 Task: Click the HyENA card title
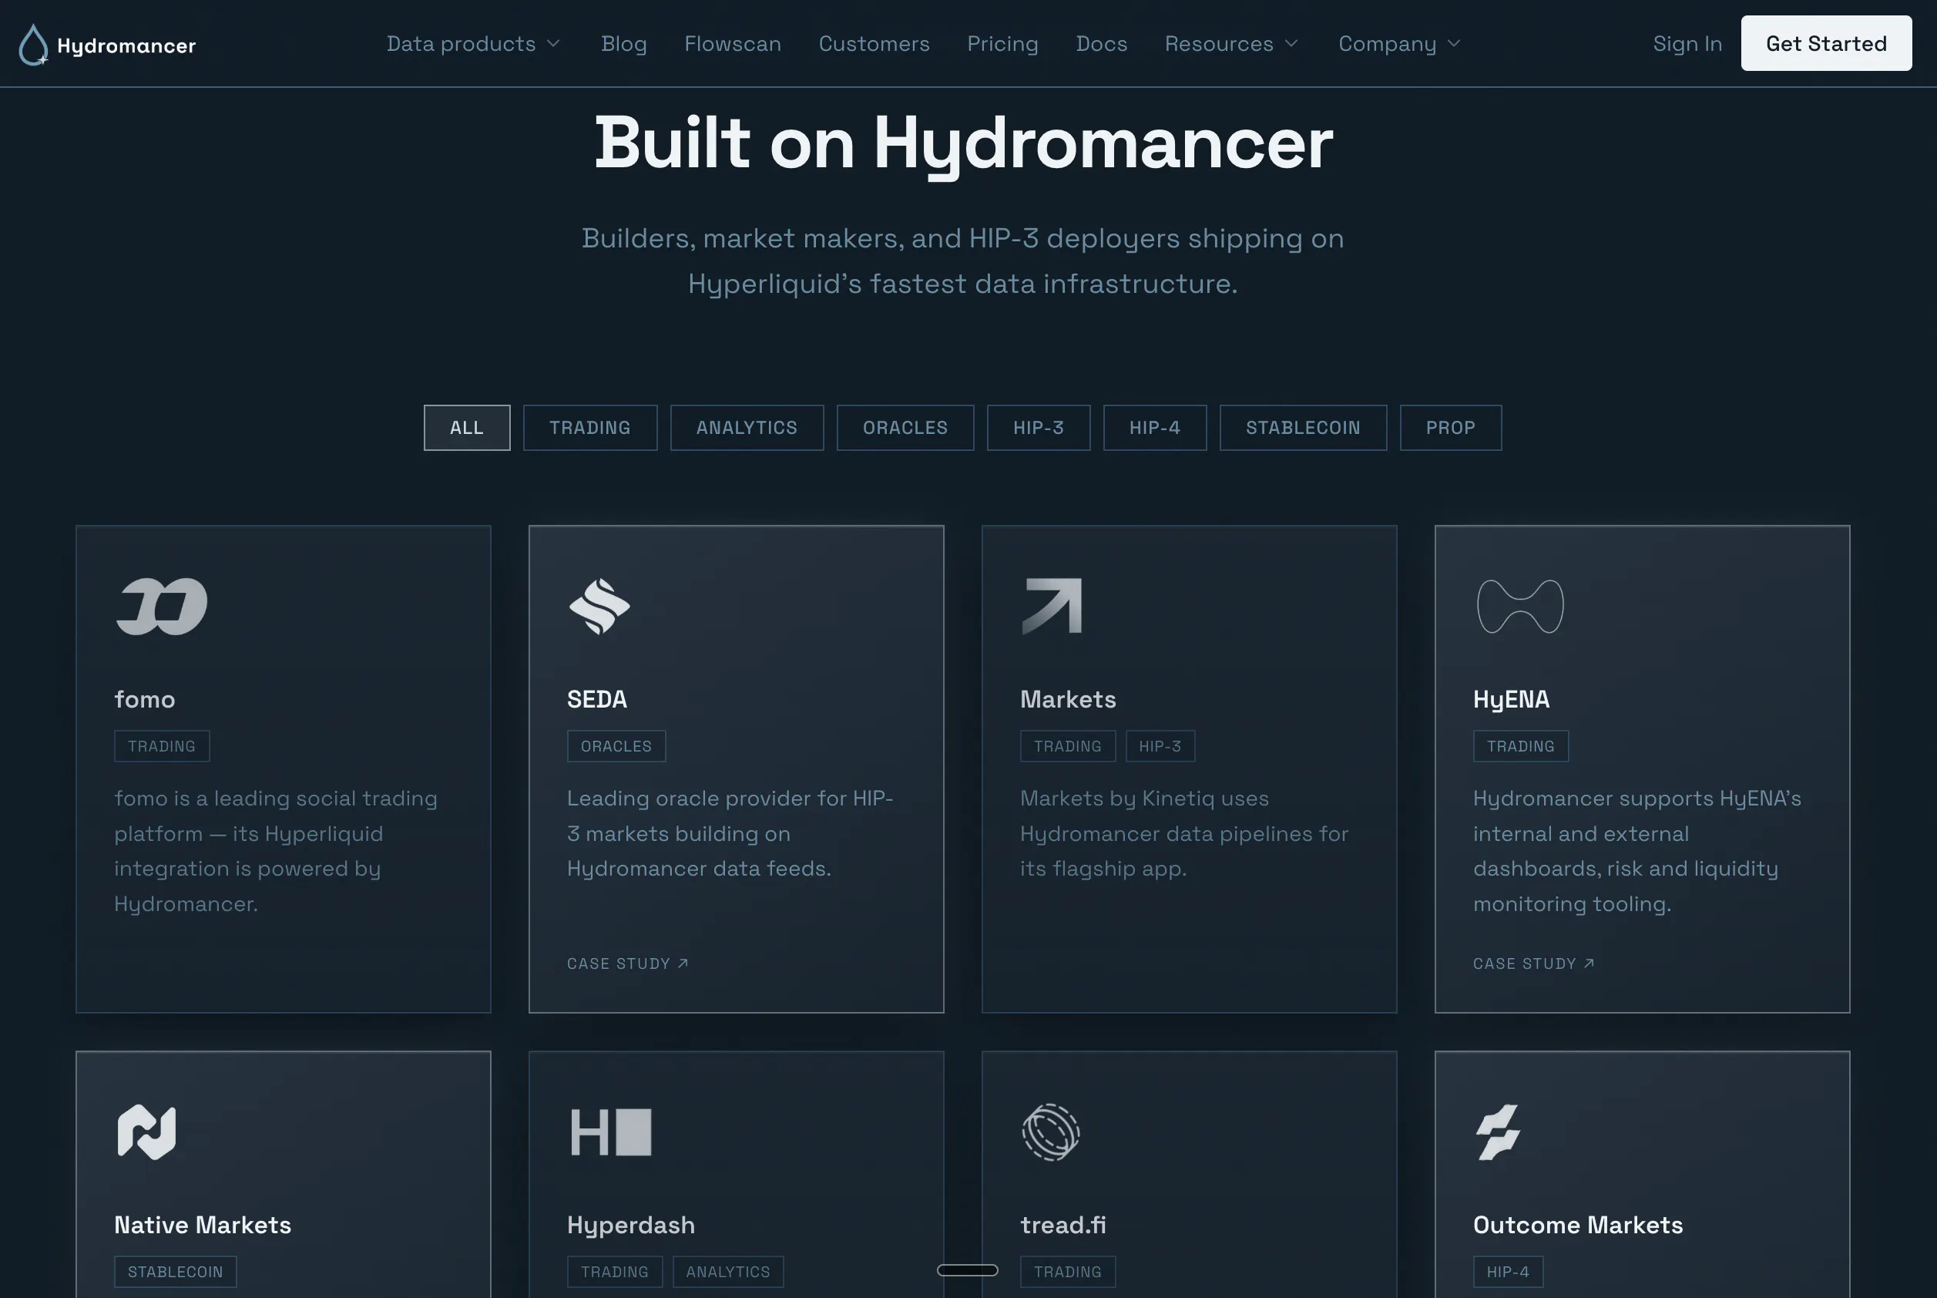[x=1511, y=700]
